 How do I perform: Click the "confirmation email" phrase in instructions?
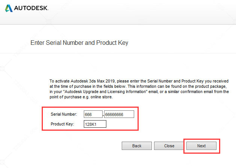click(193, 92)
